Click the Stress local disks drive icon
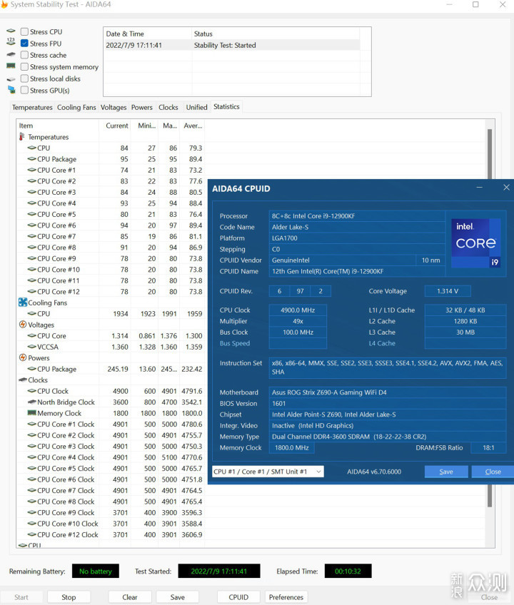The height and width of the screenshot is (605, 514). click(11, 78)
